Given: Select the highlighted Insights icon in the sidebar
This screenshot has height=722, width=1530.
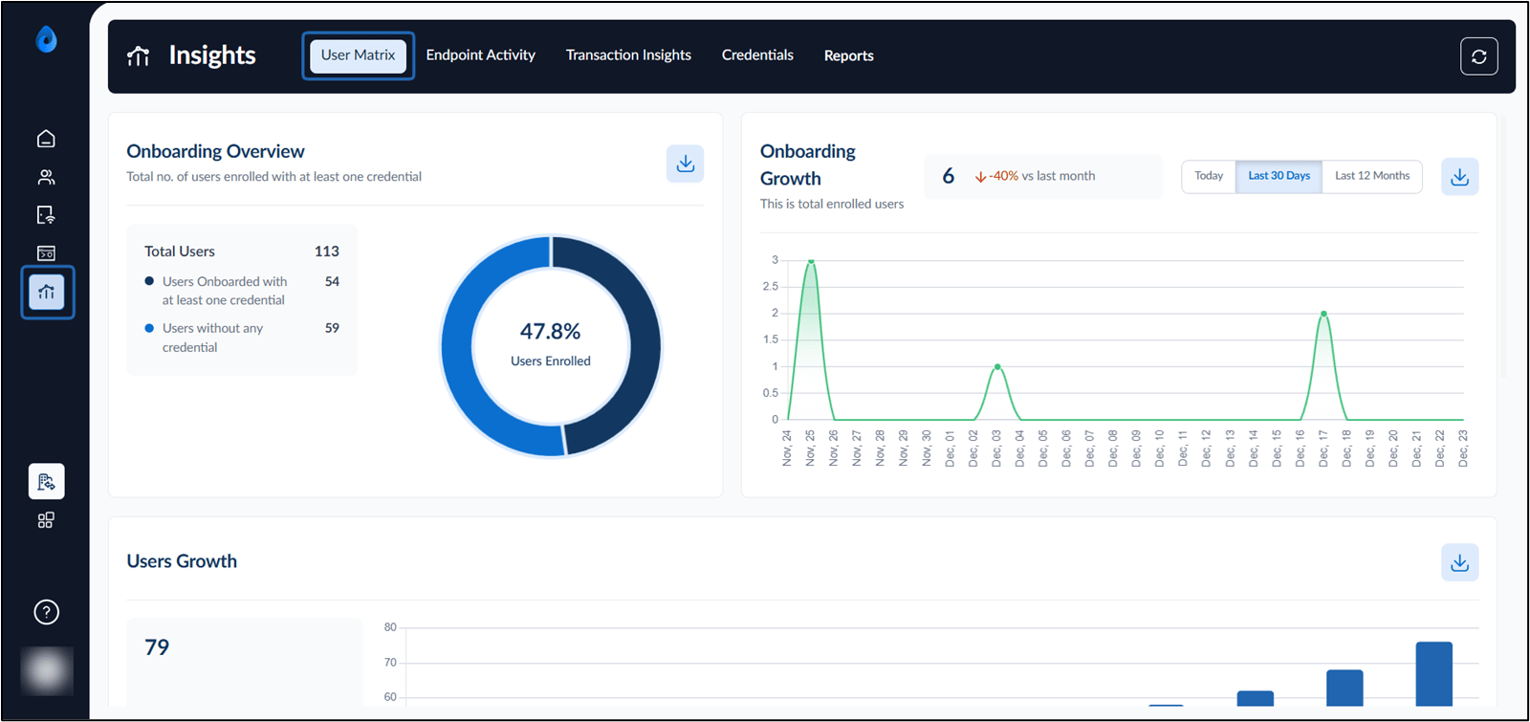Looking at the screenshot, I should (47, 292).
